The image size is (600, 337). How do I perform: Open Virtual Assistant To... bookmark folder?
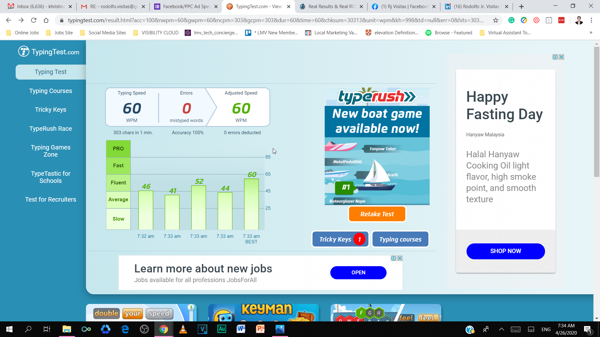point(505,33)
